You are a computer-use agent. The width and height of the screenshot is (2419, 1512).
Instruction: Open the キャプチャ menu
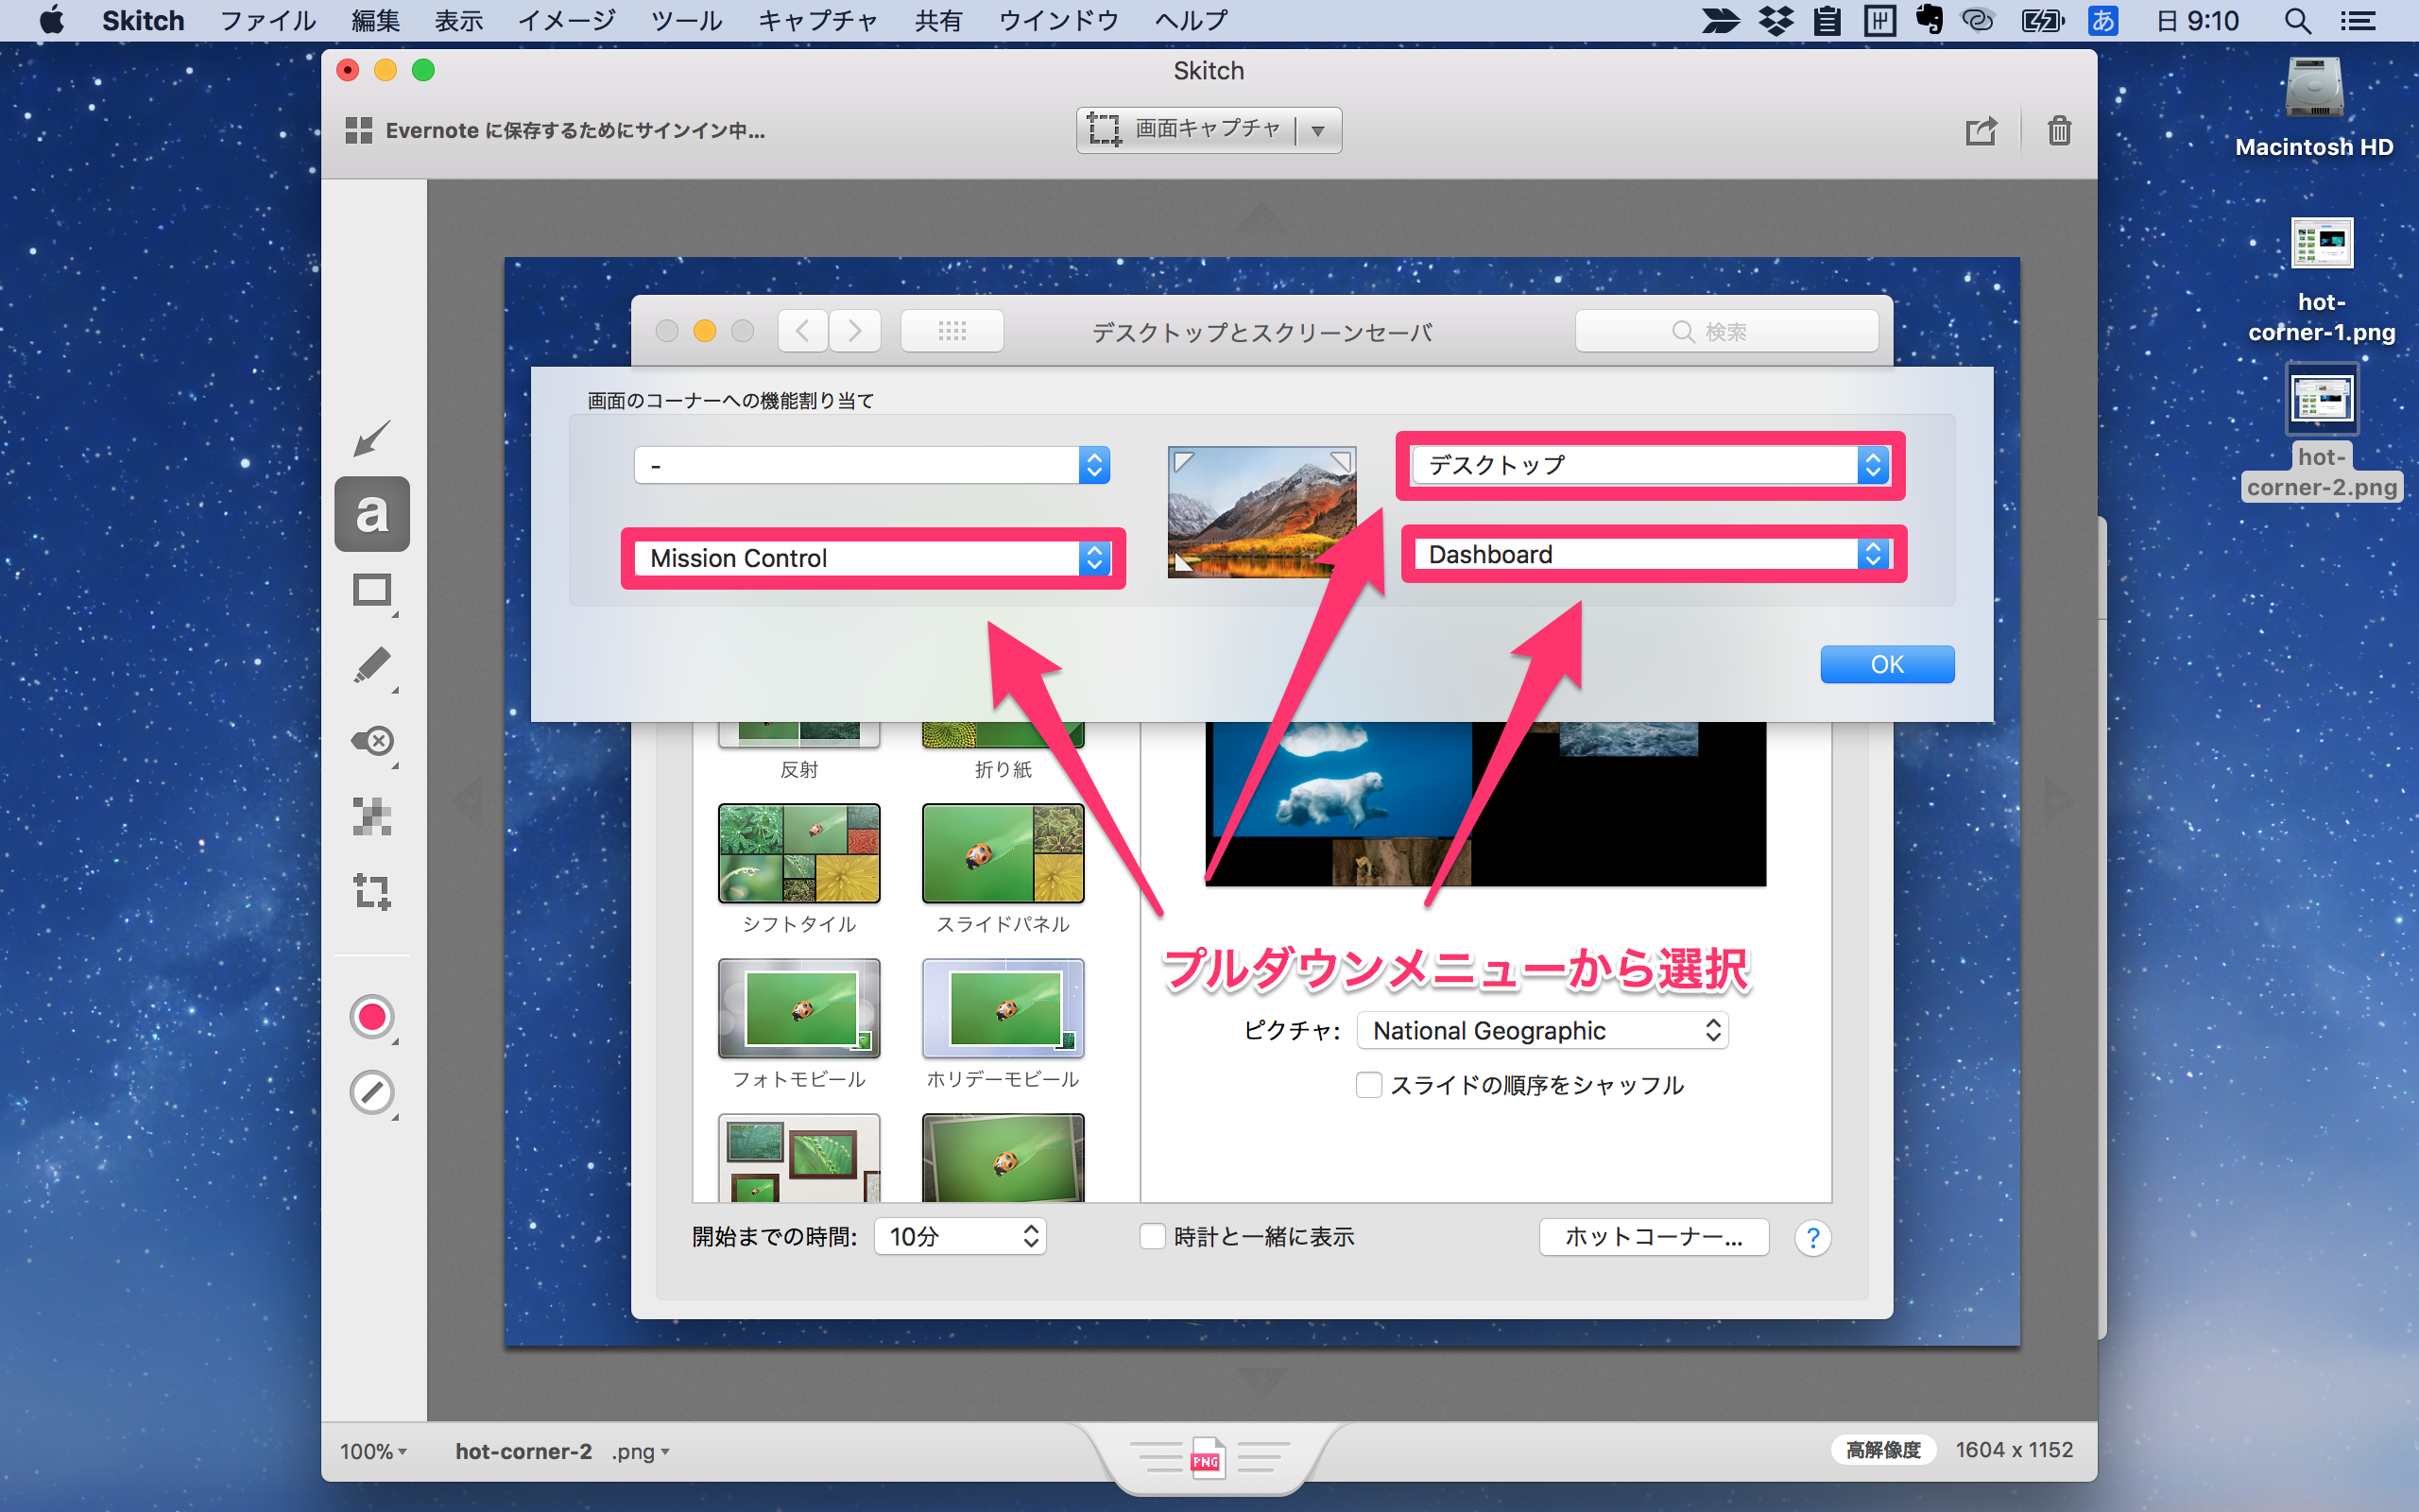[x=817, y=20]
